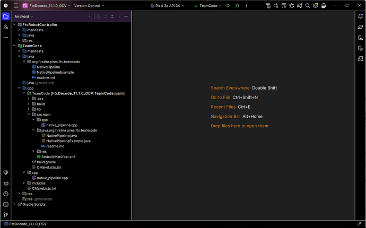Viewport: 366px width, 228px height.
Task: Collapse all project tree nodes icon
Action: pos(112,16)
